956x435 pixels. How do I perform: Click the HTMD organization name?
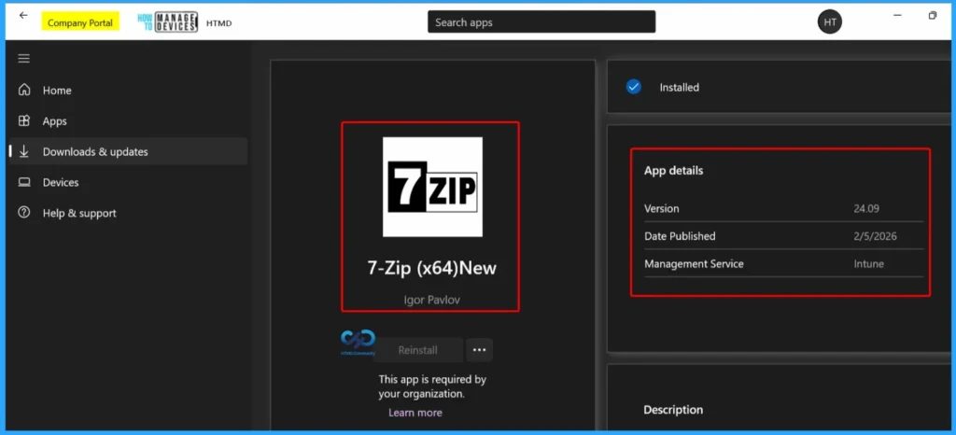pyautogui.click(x=218, y=23)
